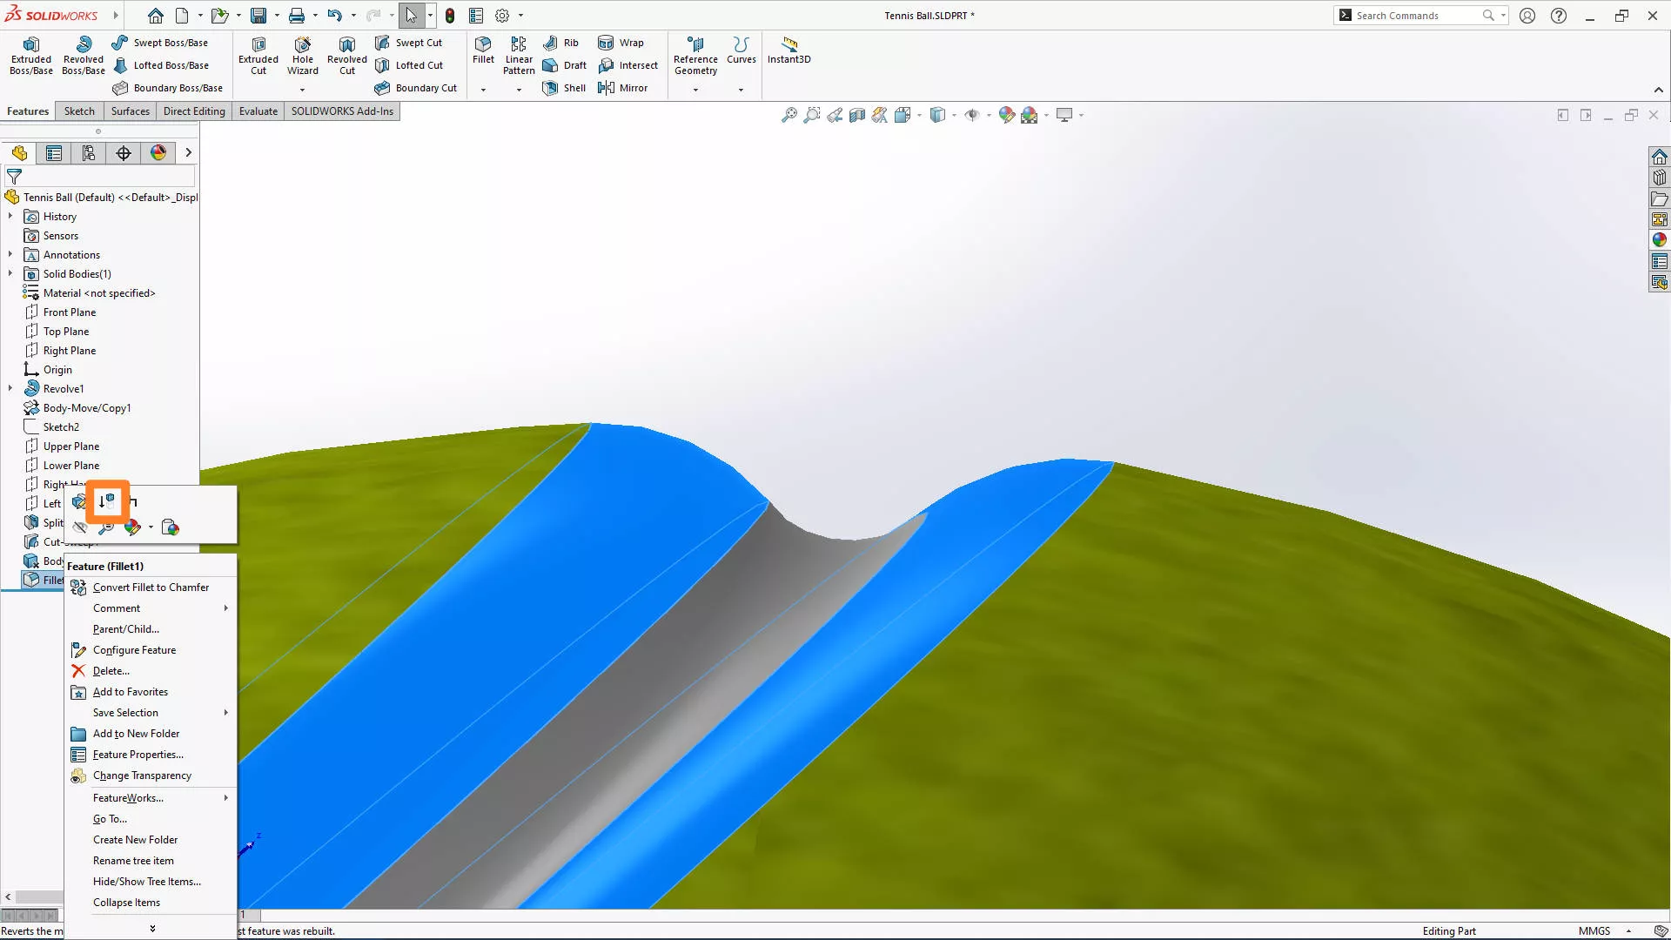The width and height of the screenshot is (1671, 940).
Task: Select the Shell tool
Action: click(x=564, y=87)
